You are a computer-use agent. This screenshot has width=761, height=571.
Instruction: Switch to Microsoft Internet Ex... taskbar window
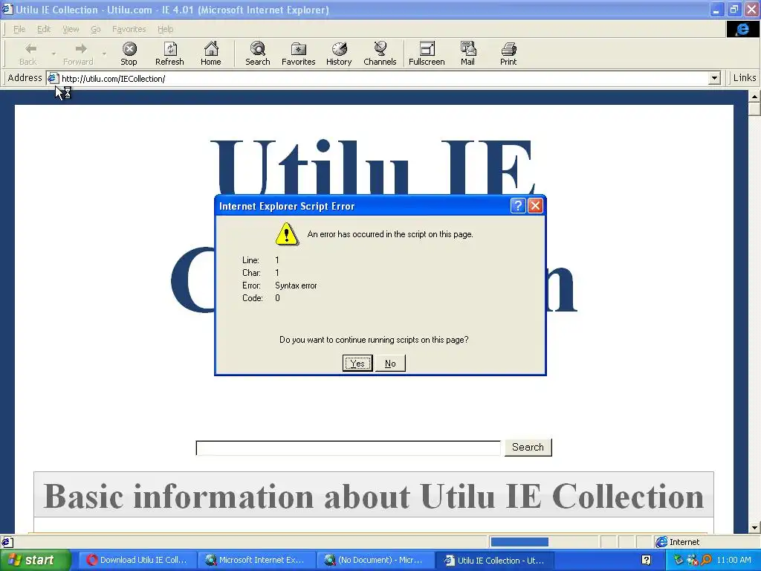pos(256,560)
